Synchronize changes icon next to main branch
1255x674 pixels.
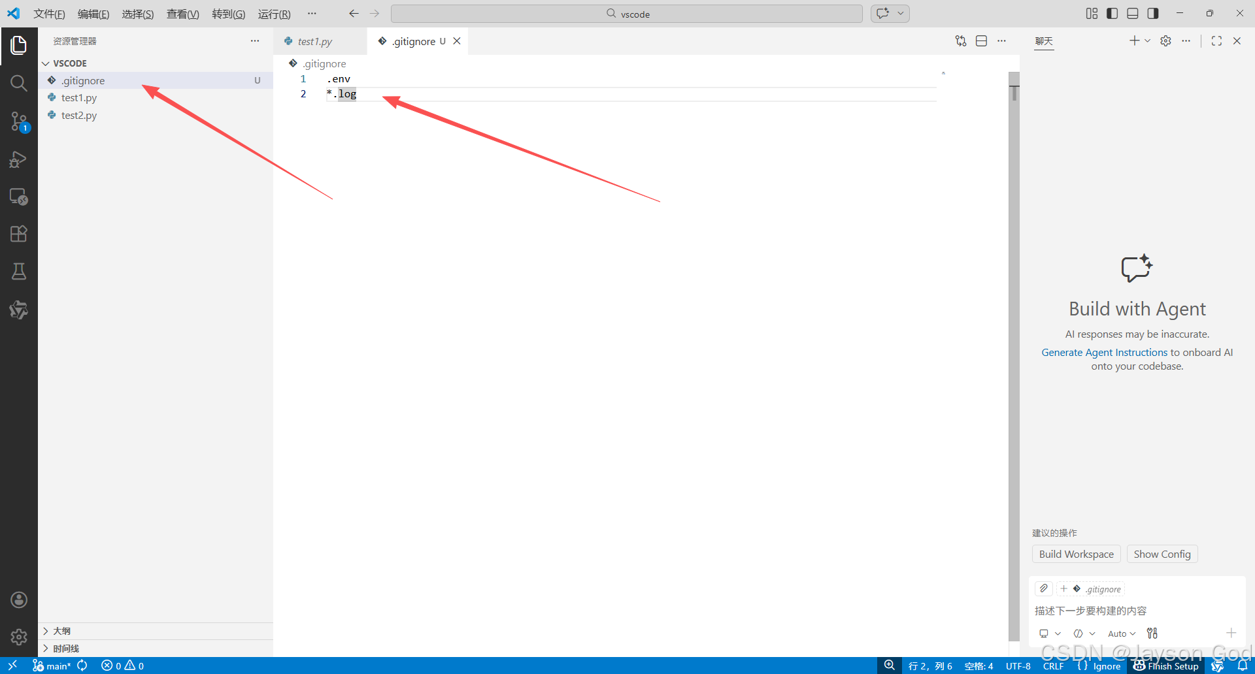82,666
